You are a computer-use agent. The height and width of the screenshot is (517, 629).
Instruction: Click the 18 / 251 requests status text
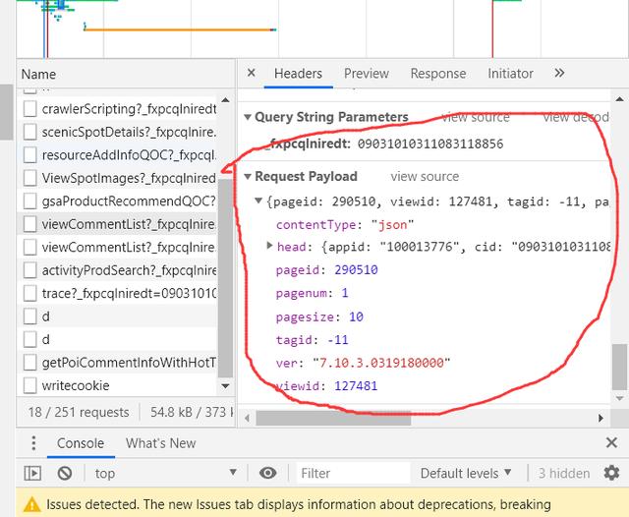(x=79, y=412)
